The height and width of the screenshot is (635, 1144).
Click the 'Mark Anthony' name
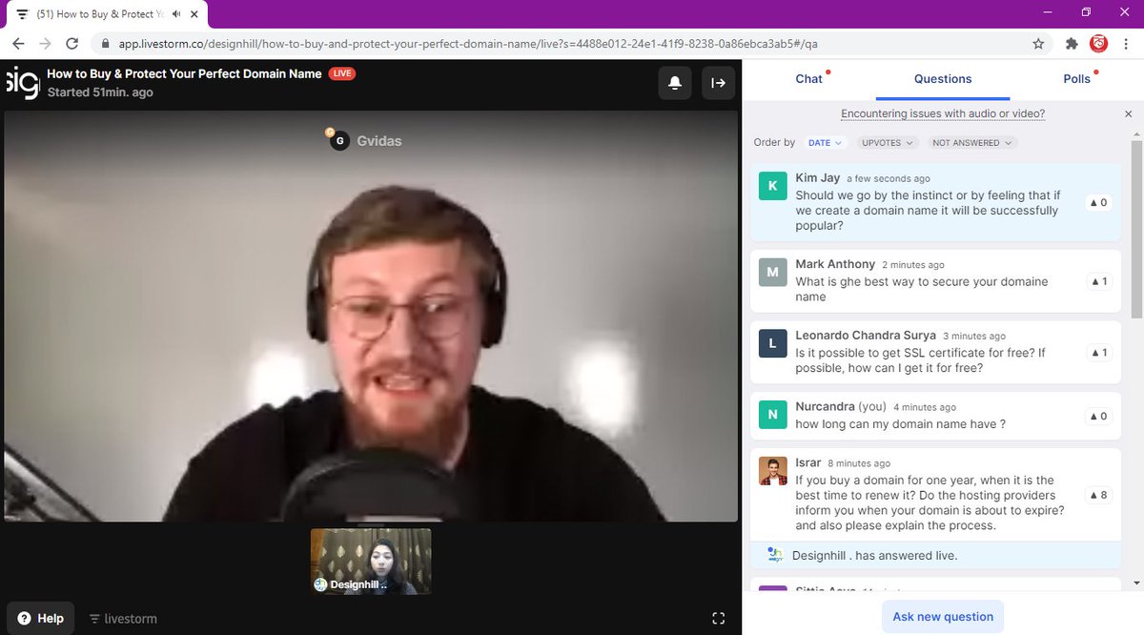pos(835,264)
